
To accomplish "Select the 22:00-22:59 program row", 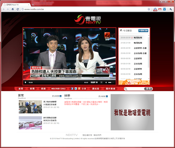I will click(x=133, y=48).
